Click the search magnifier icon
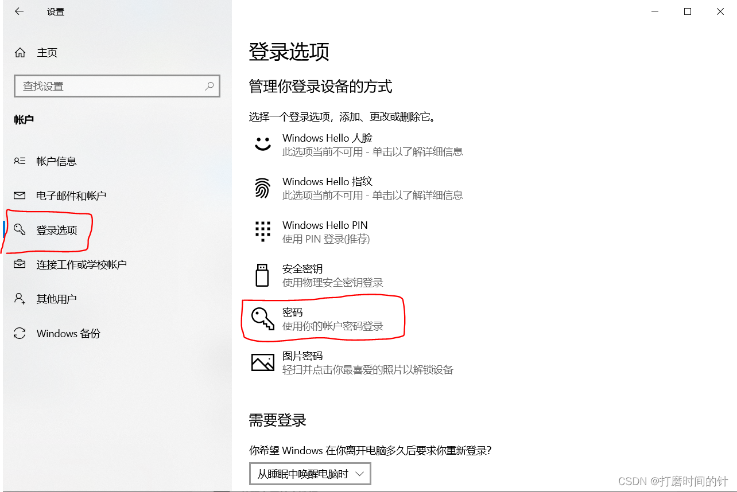 coord(210,86)
